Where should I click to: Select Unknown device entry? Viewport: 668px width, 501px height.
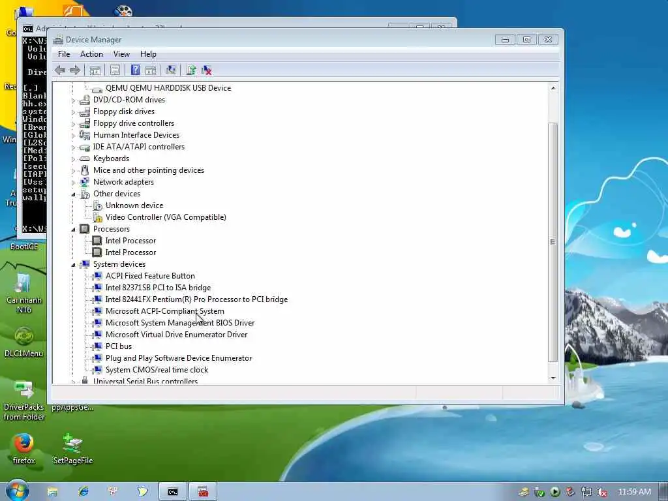(x=134, y=205)
